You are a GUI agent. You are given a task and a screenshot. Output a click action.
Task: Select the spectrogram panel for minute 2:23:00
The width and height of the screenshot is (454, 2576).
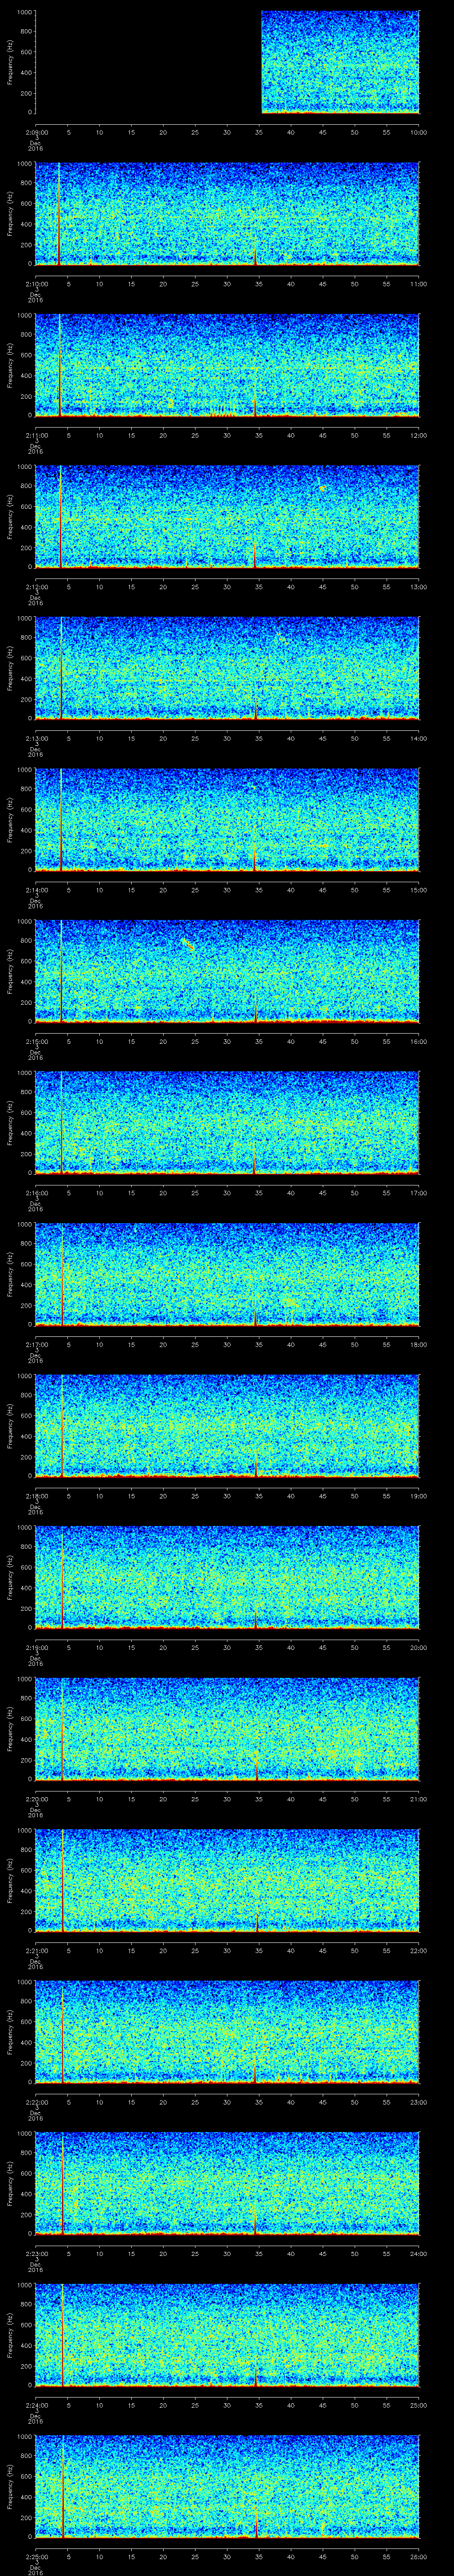227,2183
